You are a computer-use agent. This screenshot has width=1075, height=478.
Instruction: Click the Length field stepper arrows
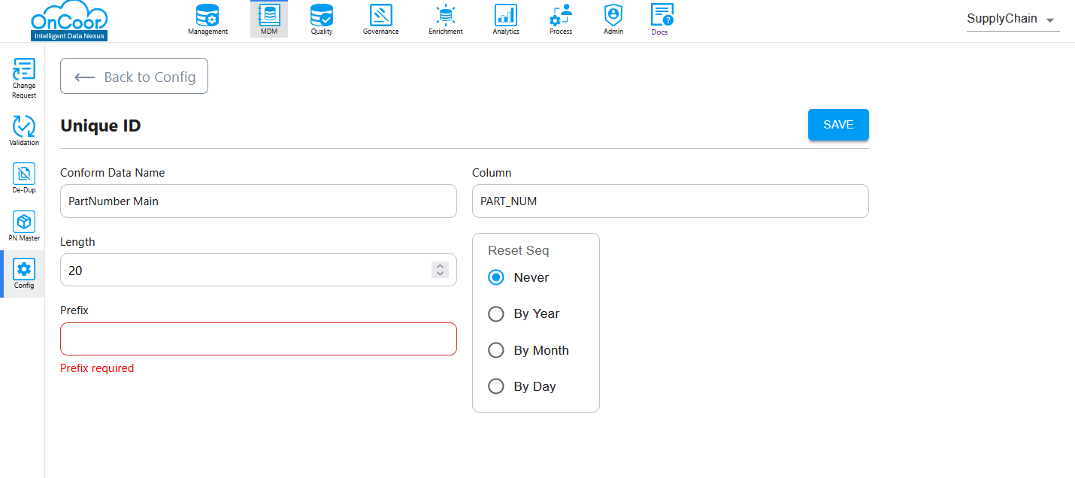441,270
